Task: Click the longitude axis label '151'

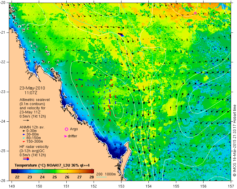Action: [x=66, y=186]
